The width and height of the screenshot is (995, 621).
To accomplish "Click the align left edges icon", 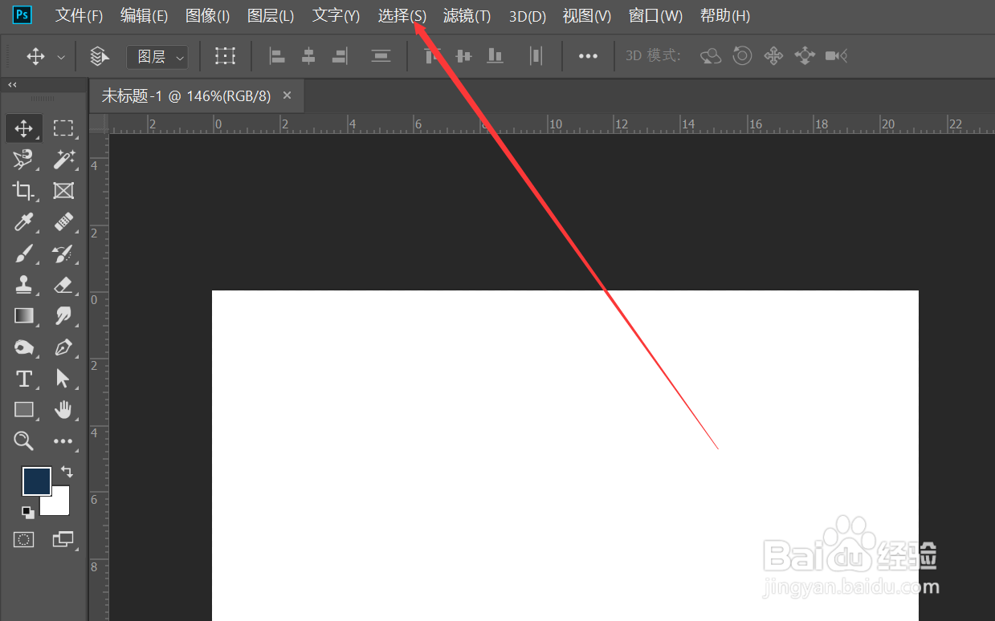I will [x=277, y=55].
